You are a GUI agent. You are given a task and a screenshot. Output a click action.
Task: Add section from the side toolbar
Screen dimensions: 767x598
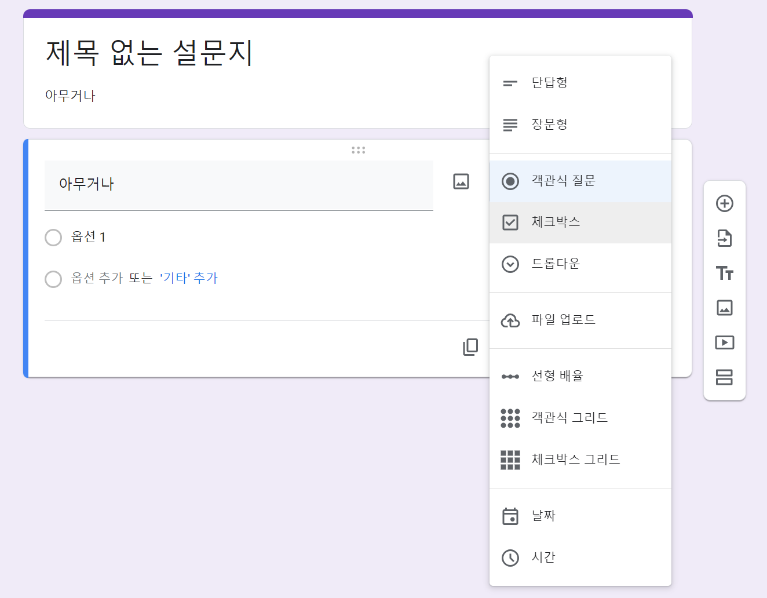[x=725, y=377]
